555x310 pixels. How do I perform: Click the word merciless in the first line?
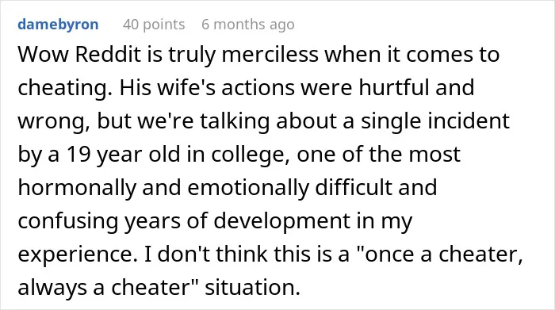click(270, 55)
